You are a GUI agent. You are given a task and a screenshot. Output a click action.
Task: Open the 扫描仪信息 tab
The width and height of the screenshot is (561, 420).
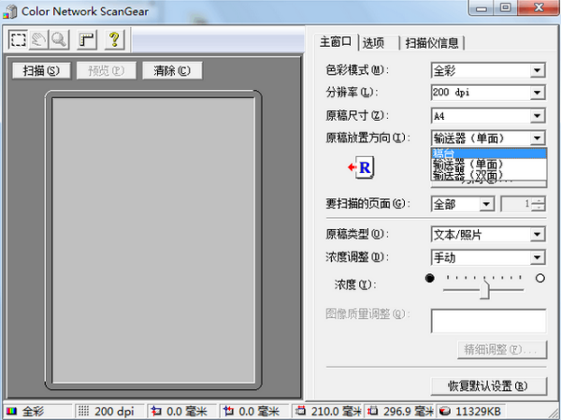pyautogui.click(x=431, y=43)
